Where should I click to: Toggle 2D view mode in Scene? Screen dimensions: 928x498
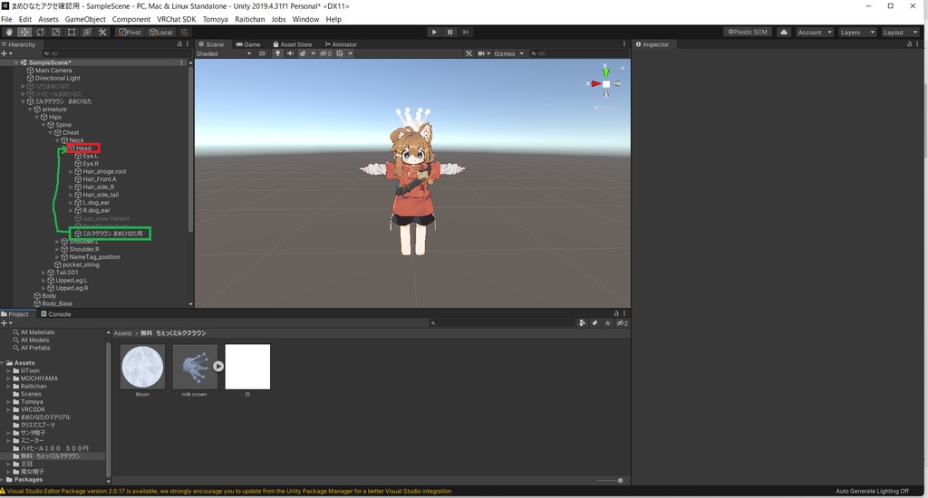pos(262,53)
